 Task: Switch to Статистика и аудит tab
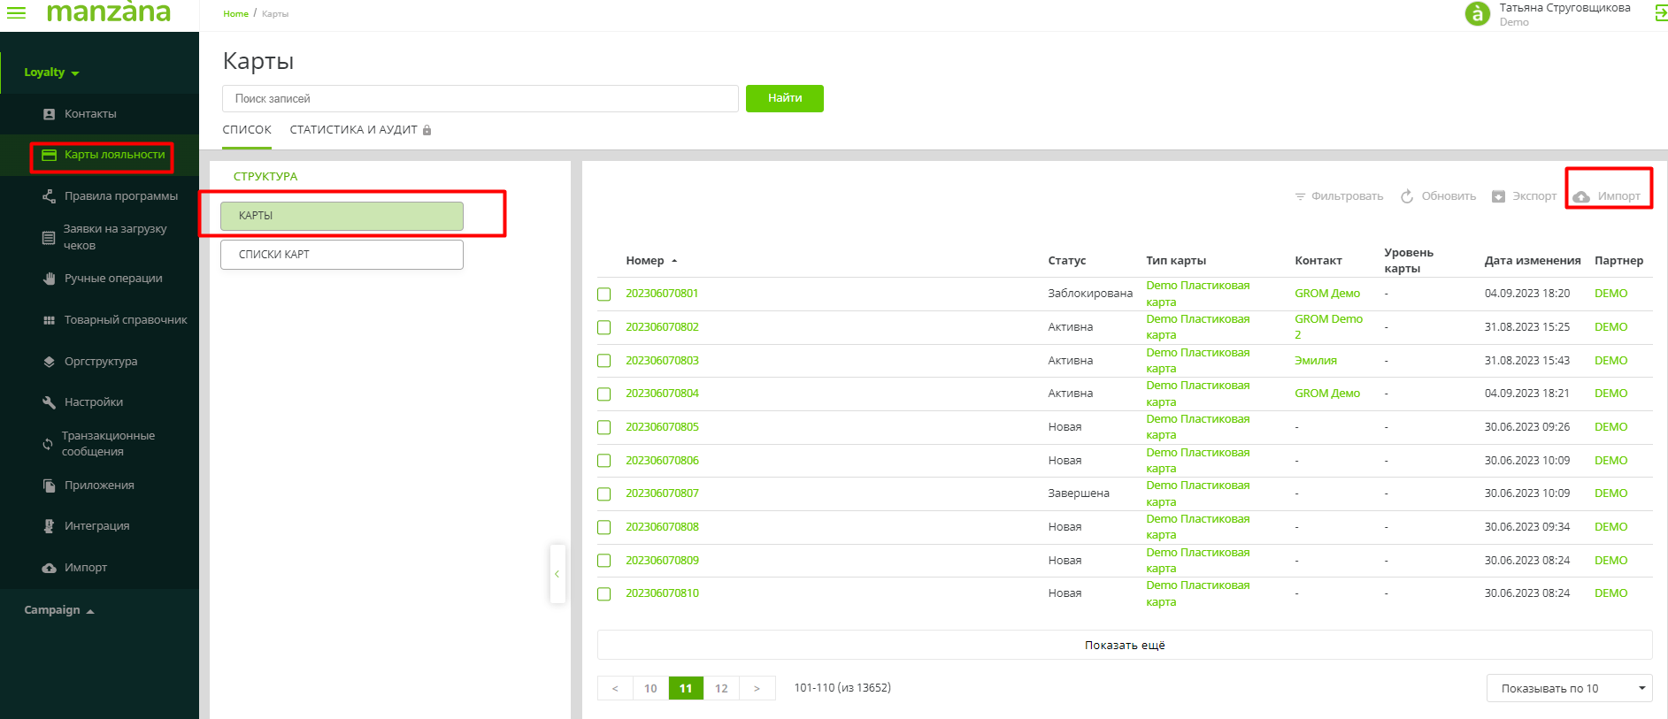pos(353,130)
